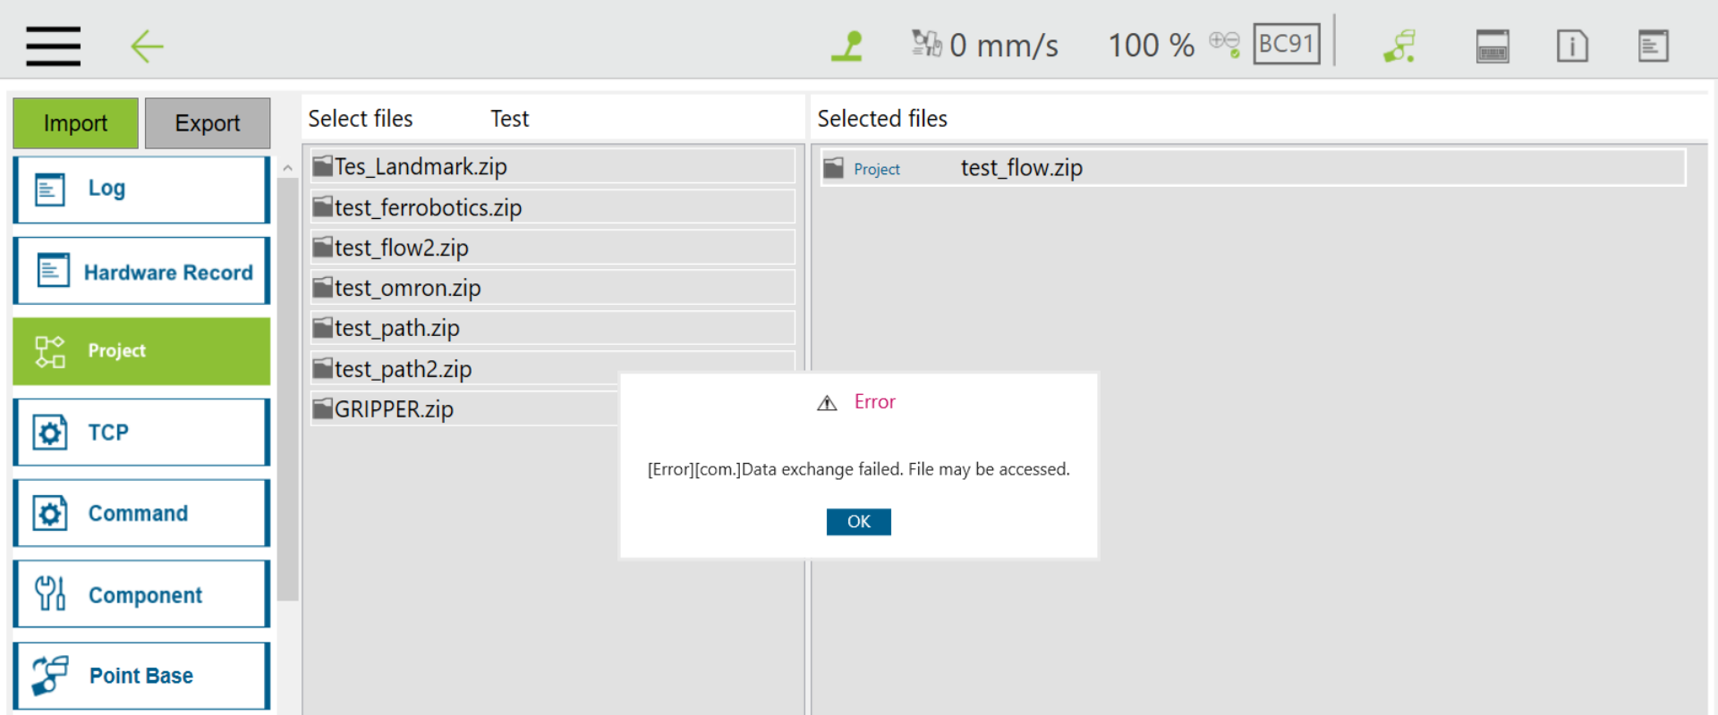Select the Log category
Screen dimensions: 1718x715
pyautogui.click(x=141, y=189)
